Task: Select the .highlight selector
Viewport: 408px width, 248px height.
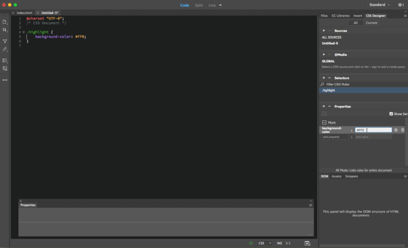Action: (x=329, y=90)
